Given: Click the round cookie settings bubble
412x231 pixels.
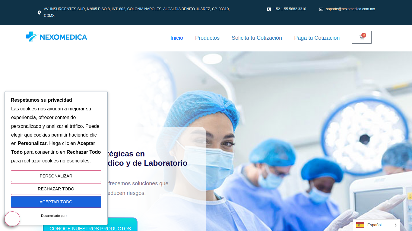Looking at the screenshot, I should [x=12, y=219].
